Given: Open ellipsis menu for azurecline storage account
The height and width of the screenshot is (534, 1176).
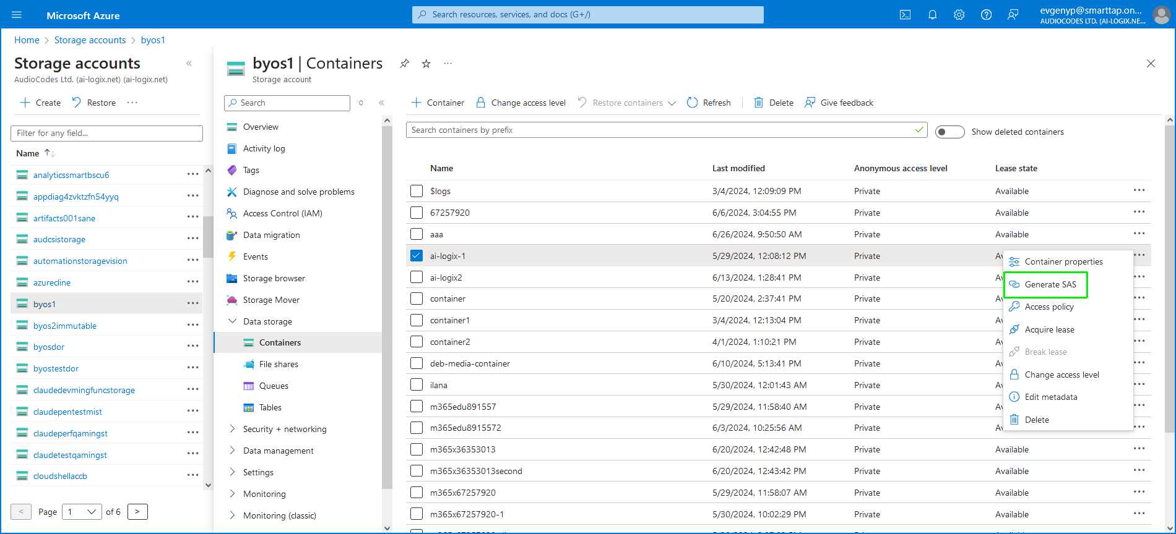Looking at the screenshot, I should tap(192, 282).
